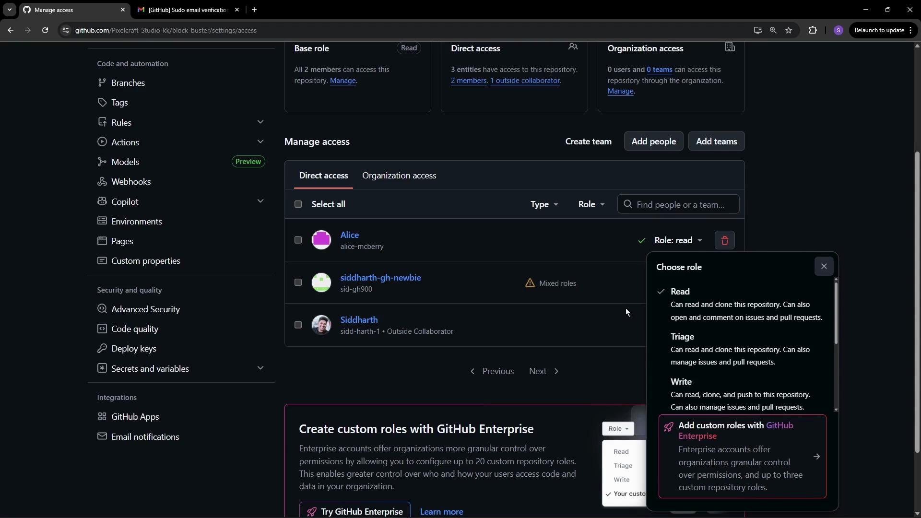The image size is (921, 518).
Task: Click the Webhooks sidebar icon
Action: (102, 181)
